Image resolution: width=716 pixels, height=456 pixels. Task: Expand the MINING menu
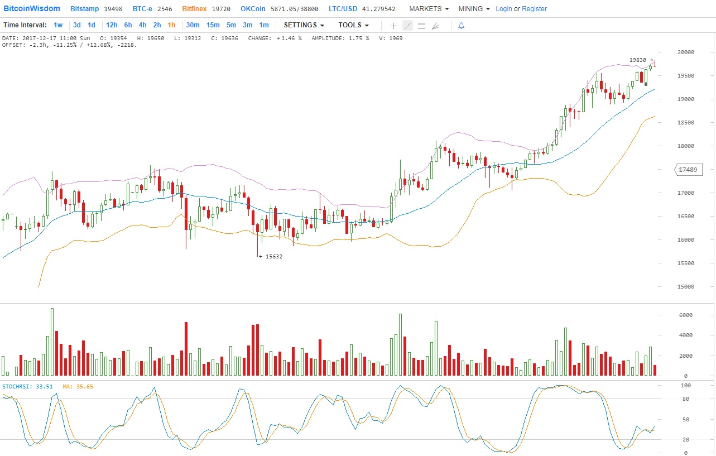474,9
